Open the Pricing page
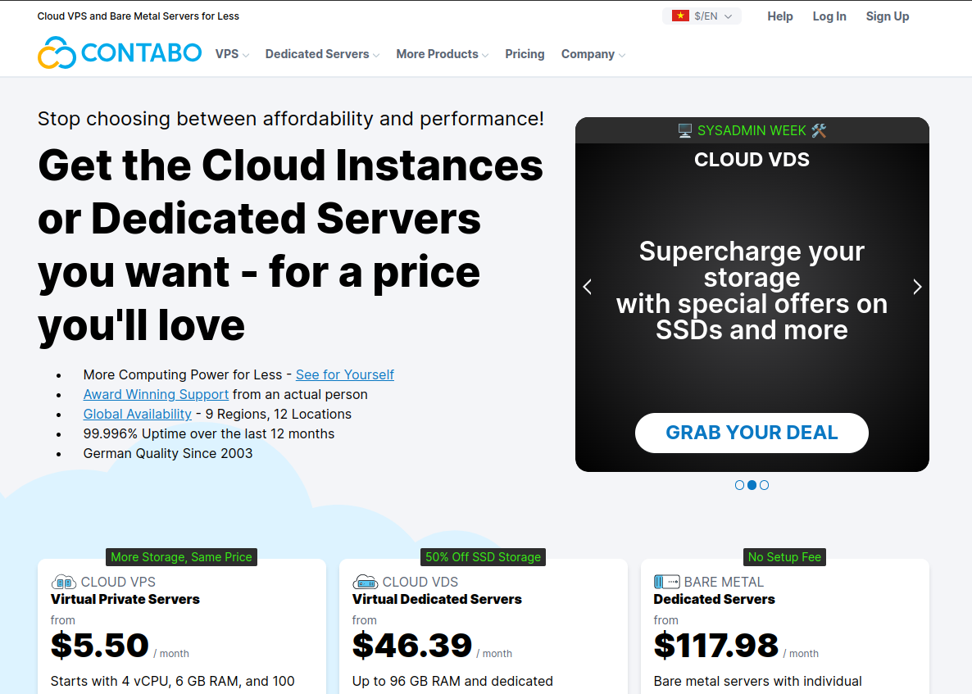This screenshot has width=972, height=694. pyautogui.click(x=525, y=54)
